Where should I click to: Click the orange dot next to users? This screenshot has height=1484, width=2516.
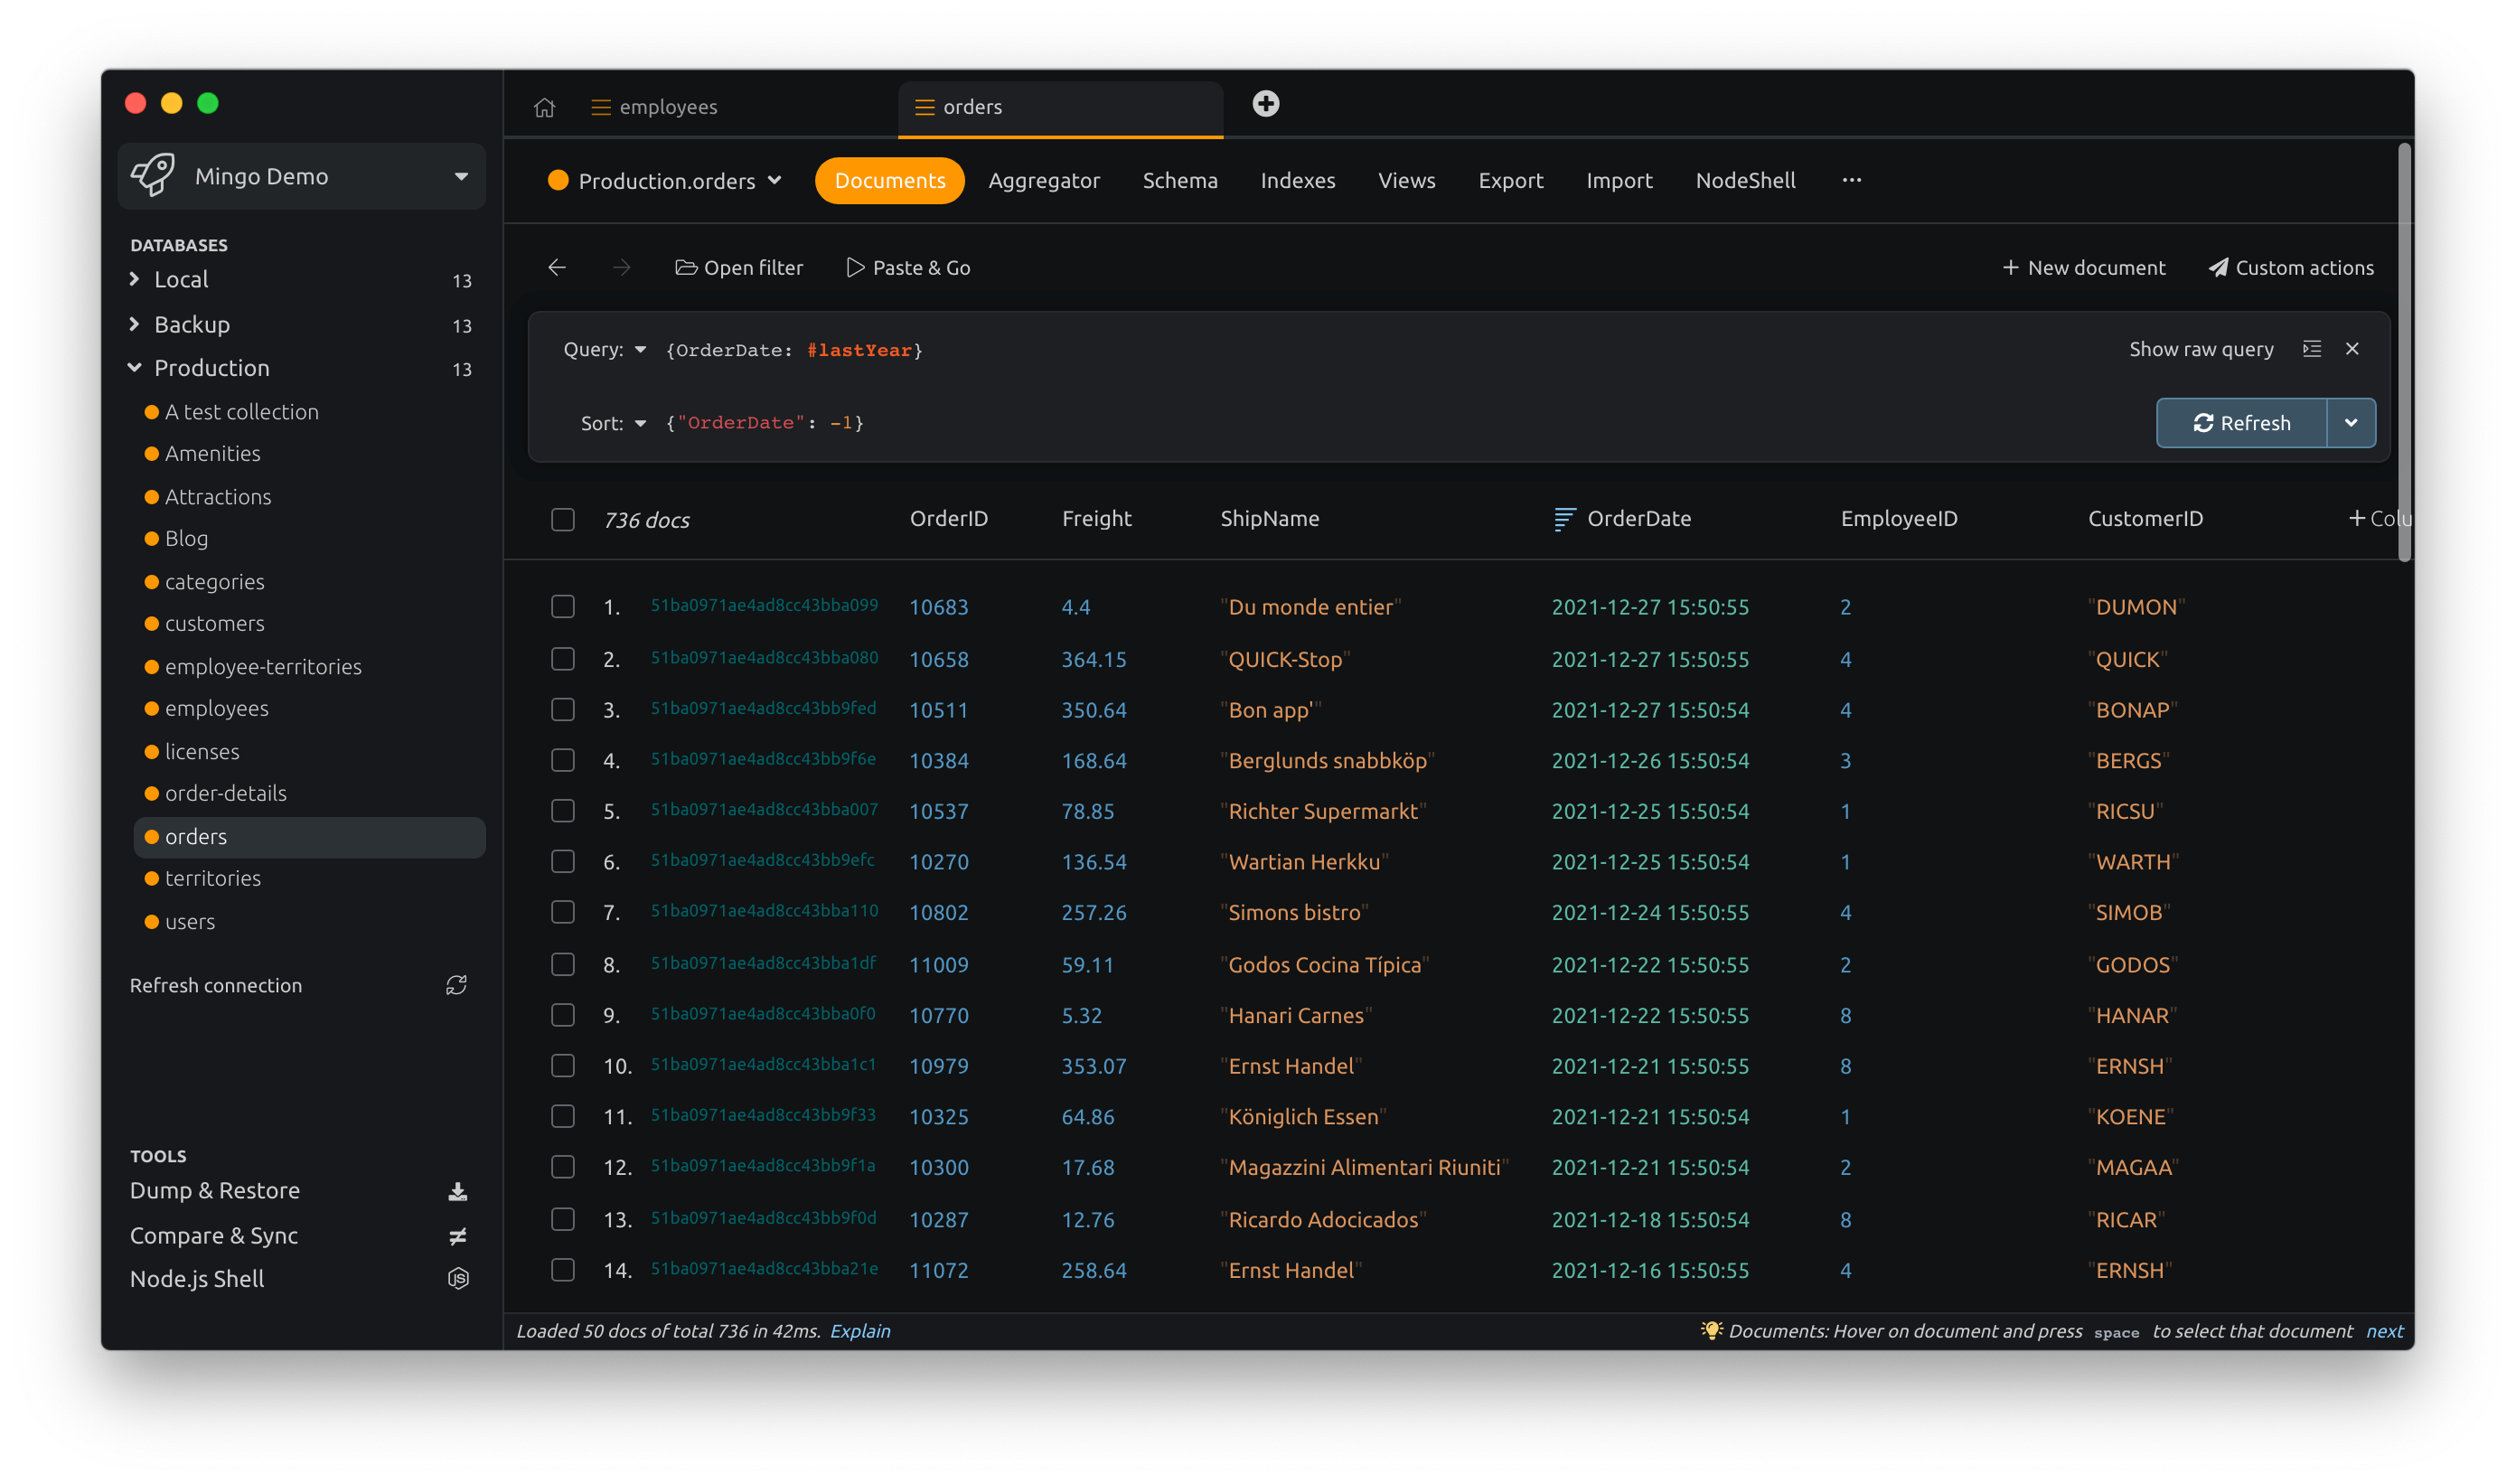pyautogui.click(x=152, y=922)
